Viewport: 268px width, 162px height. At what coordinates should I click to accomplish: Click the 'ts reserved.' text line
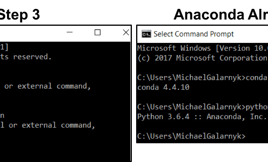click(26, 57)
